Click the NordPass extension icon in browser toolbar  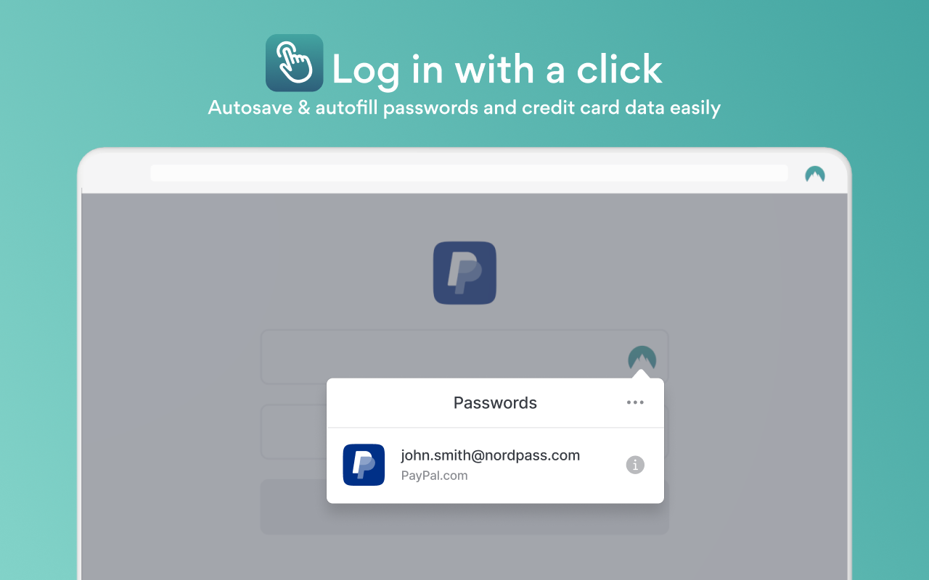(815, 174)
